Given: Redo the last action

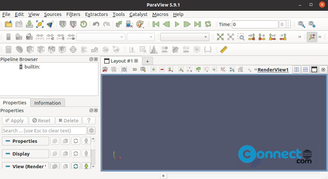Looking at the screenshot, I should click(107, 24).
